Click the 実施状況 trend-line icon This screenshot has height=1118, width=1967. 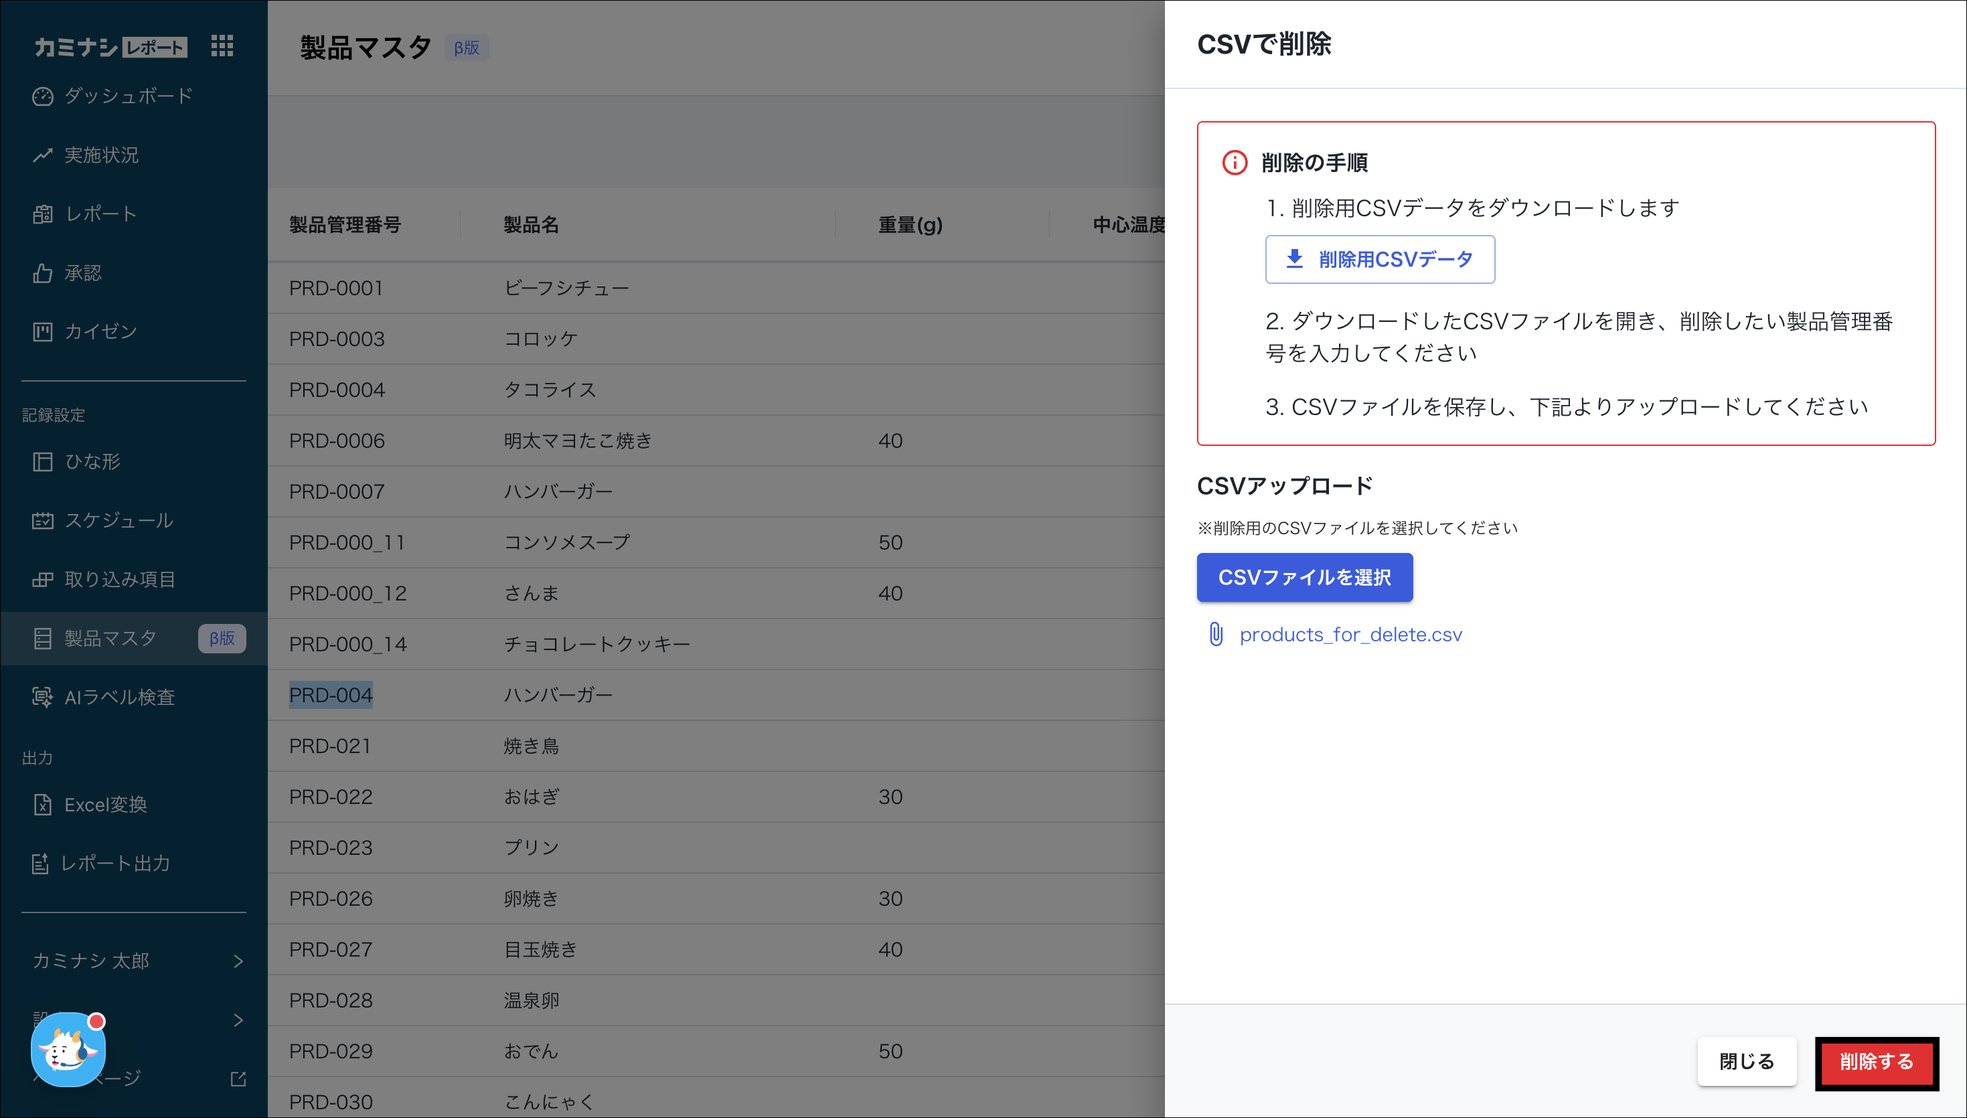[43, 155]
